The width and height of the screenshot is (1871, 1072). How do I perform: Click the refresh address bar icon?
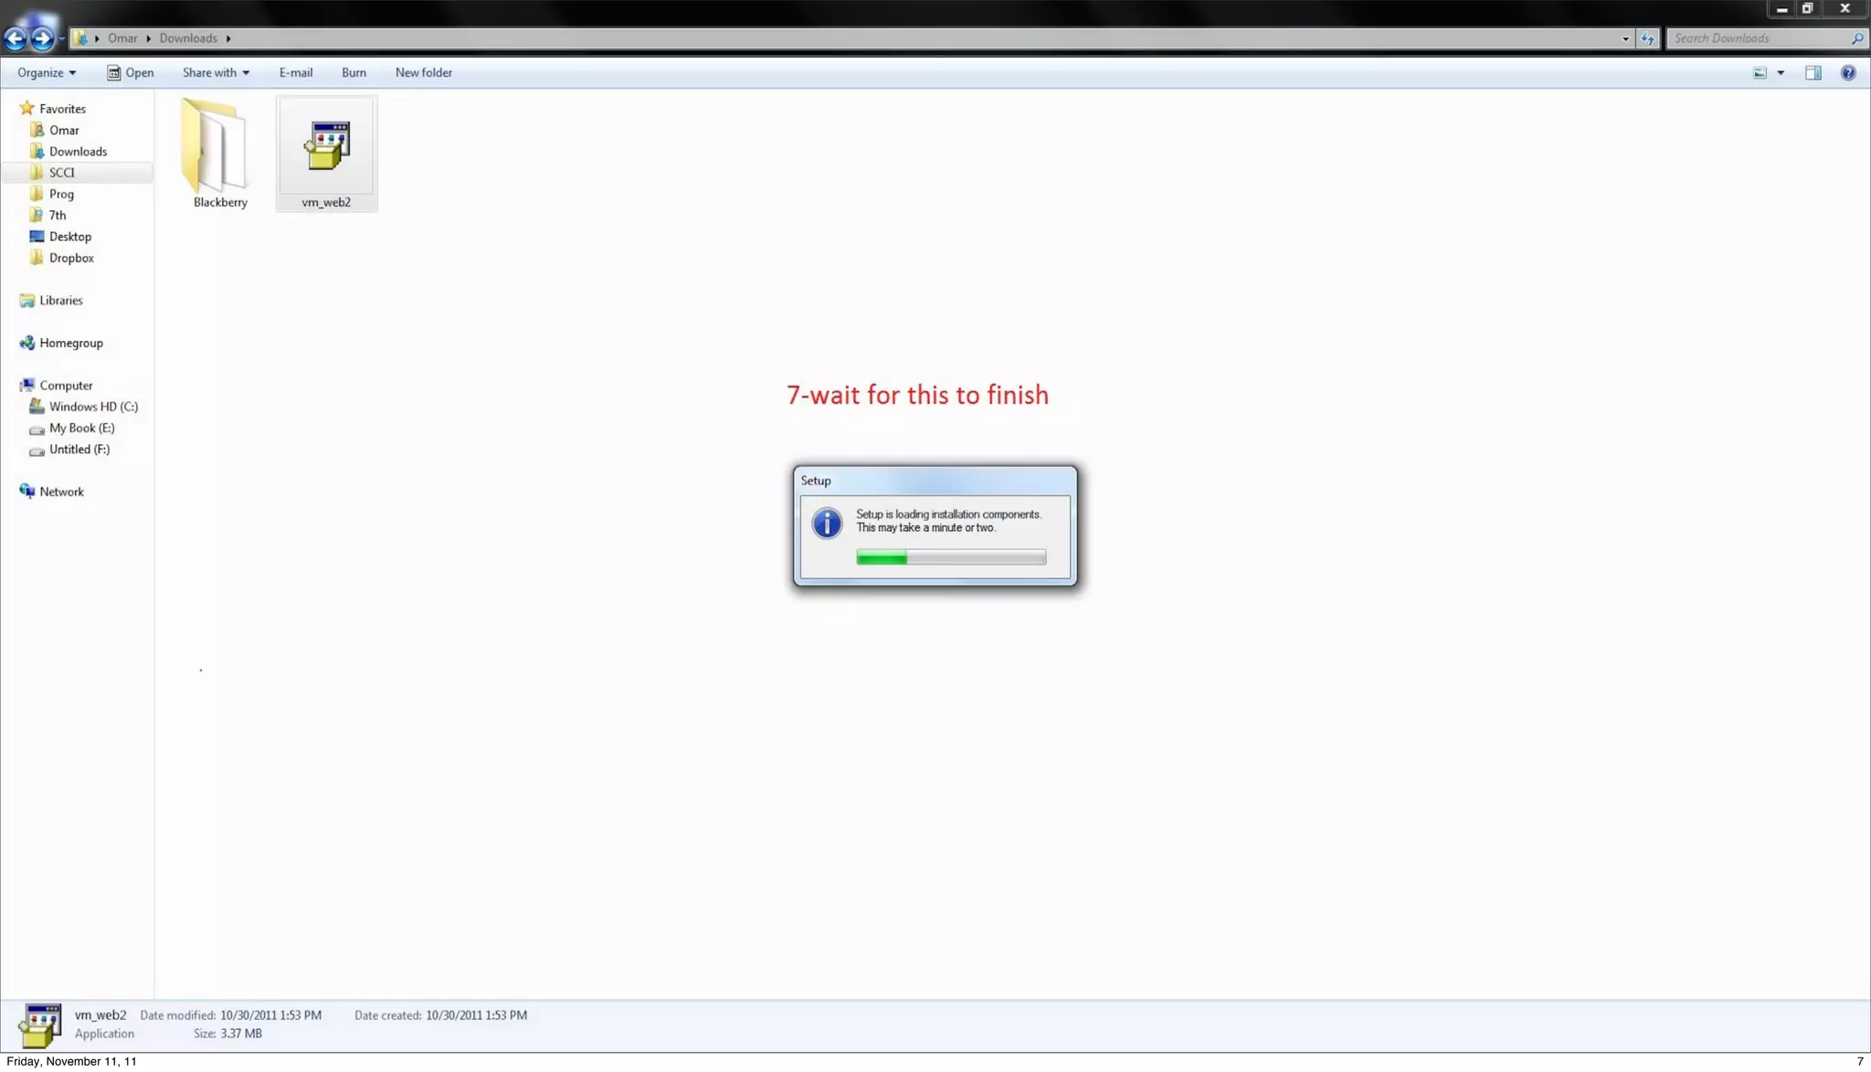1647,38
